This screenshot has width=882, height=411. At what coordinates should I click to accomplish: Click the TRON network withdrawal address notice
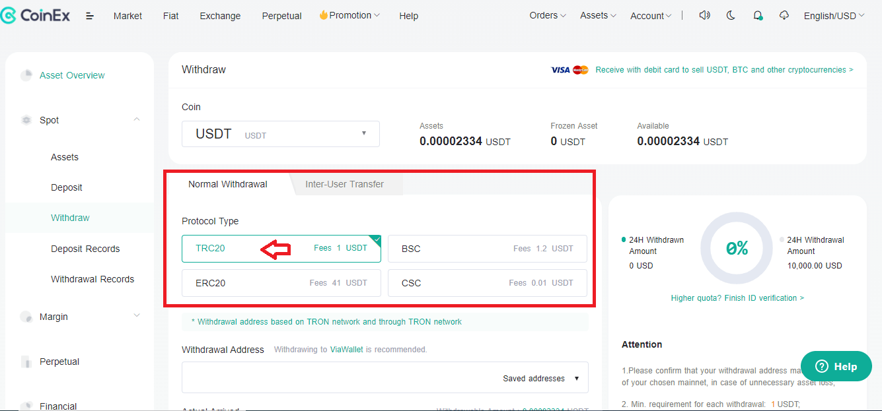[326, 322]
